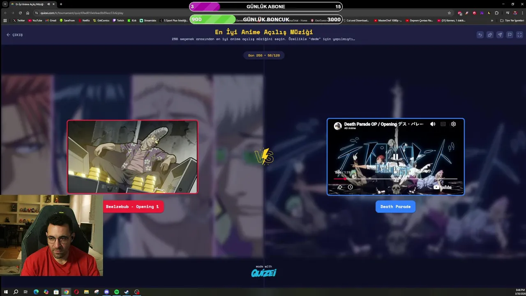Toggle YouTube player captions CC
The width and height of the screenshot is (526, 296).
pos(443,124)
